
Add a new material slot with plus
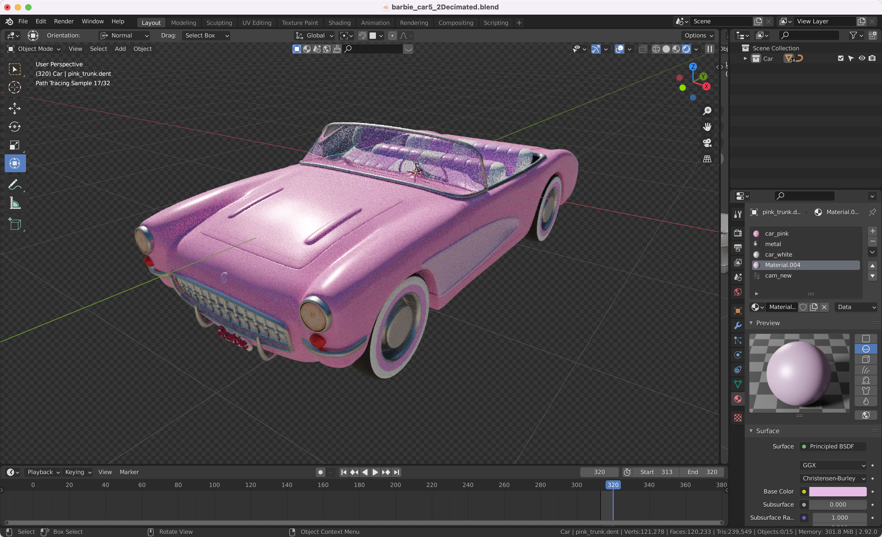pyautogui.click(x=872, y=231)
